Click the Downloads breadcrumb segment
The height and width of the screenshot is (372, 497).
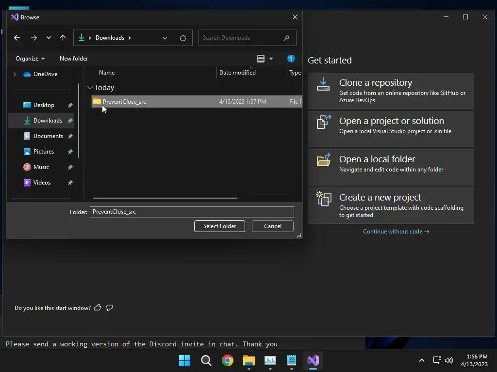(x=110, y=38)
